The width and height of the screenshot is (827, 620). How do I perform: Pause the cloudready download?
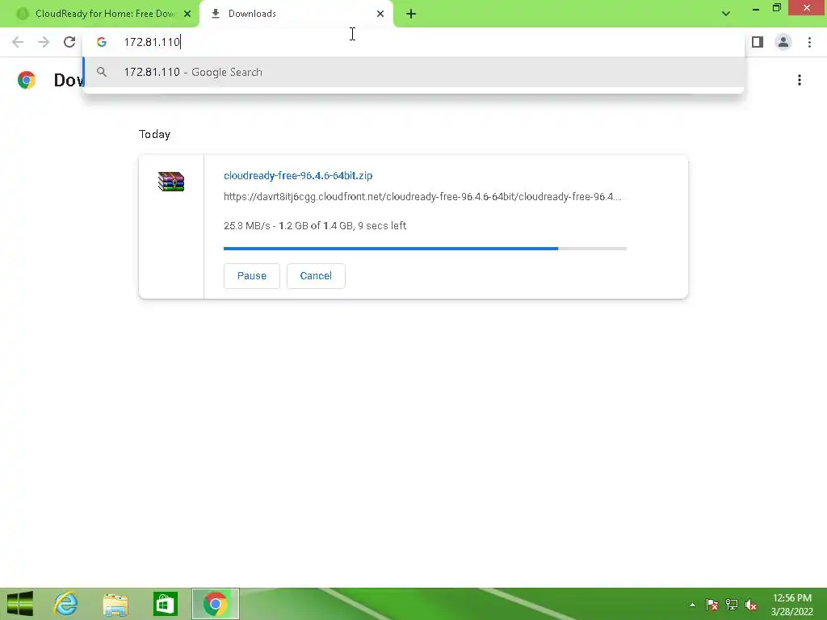click(252, 276)
